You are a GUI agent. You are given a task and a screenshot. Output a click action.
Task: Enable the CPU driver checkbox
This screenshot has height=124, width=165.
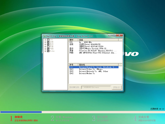coord(48,40)
